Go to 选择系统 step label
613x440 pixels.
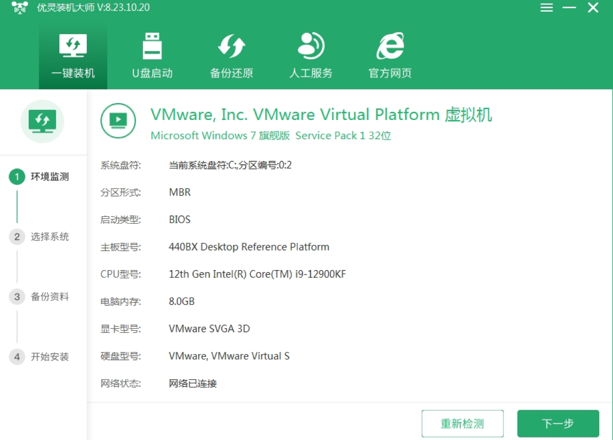coord(50,237)
